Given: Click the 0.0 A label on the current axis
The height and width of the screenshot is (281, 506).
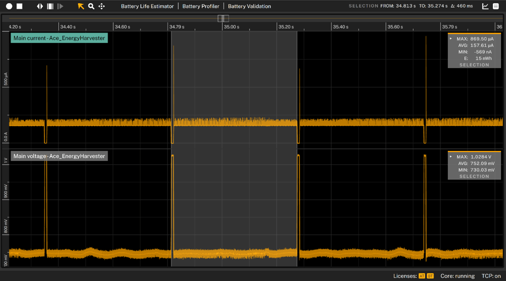Looking at the screenshot, I should (5, 137).
